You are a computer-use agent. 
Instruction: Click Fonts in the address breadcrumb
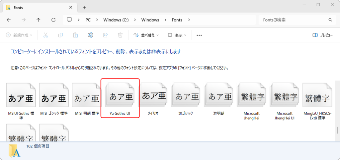click(177, 20)
